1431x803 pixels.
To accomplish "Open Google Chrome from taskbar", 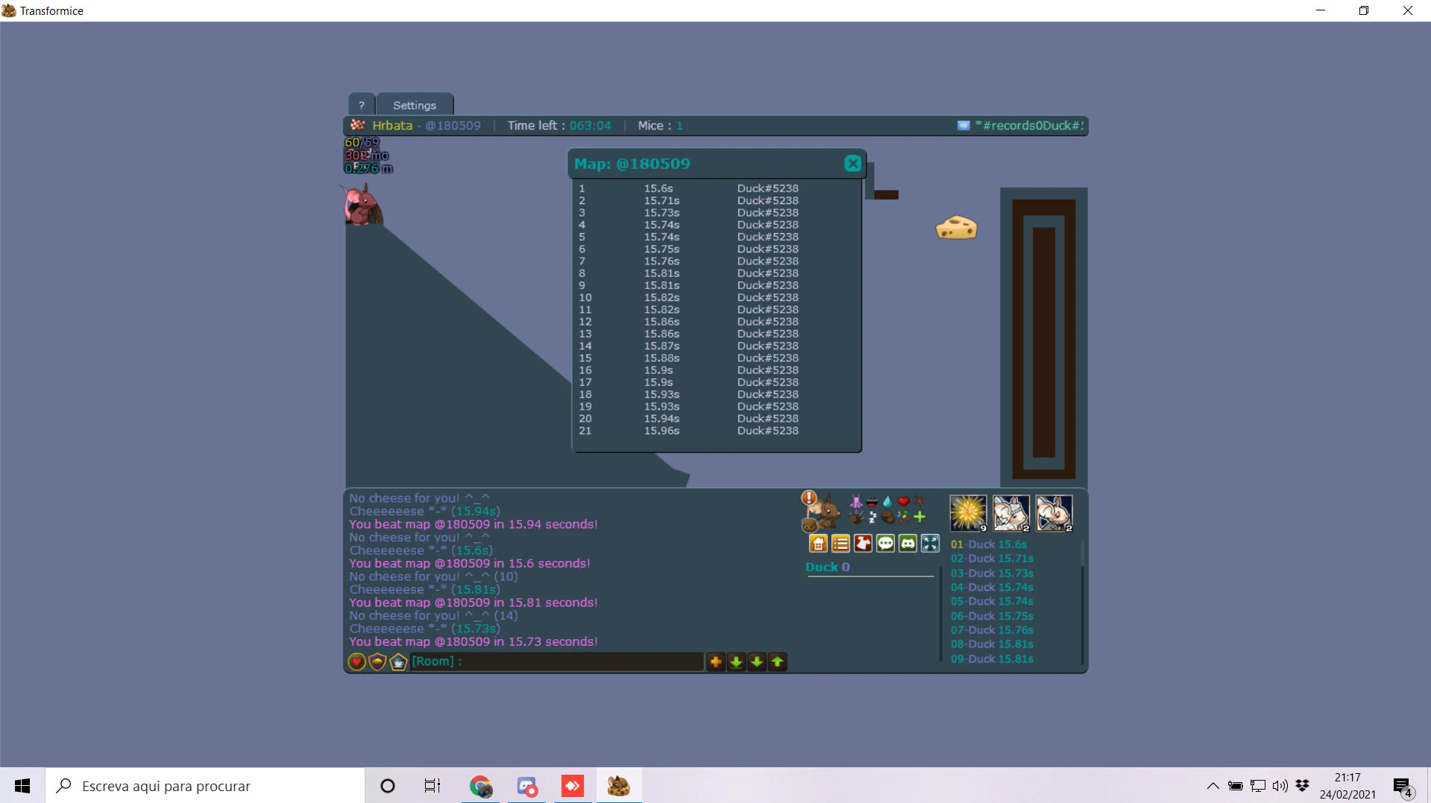I will 480,786.
